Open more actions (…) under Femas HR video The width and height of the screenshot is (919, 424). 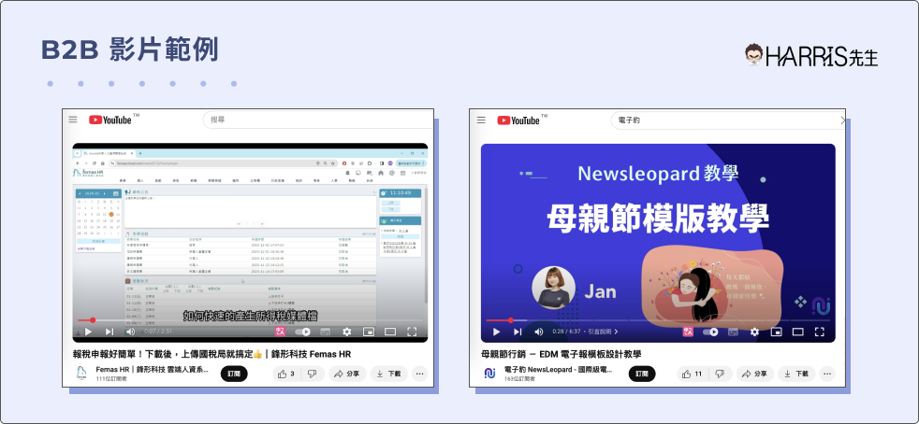[x=419, y=374]
